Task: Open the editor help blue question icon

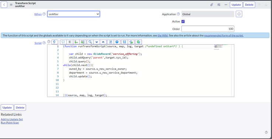Action: coord(117,42)
